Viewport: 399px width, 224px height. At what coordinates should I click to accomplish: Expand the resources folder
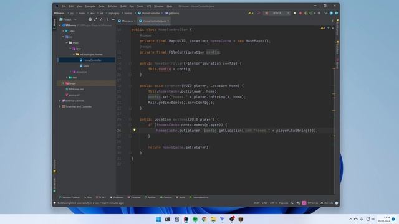click(70, 72)
